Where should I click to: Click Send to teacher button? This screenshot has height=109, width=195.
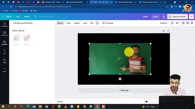(177, 17)
